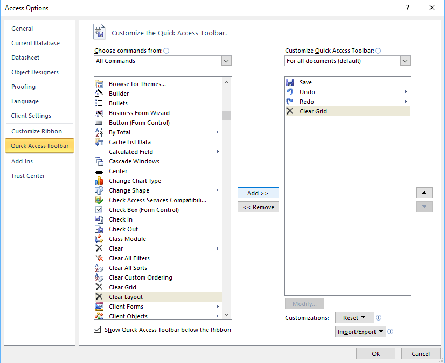
Task: Switch to the Customize Ribbon category
Action: coord(37,131)
